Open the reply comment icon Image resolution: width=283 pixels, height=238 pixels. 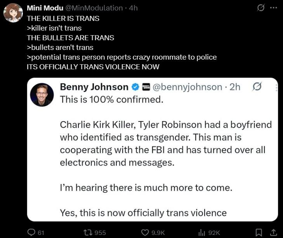coord(31,232)
